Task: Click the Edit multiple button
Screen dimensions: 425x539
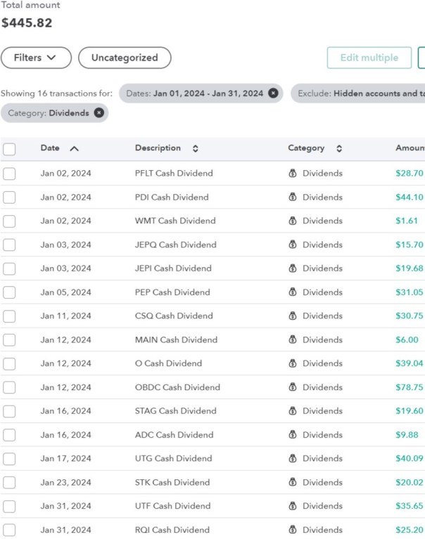Action: [x=369, y=58]
